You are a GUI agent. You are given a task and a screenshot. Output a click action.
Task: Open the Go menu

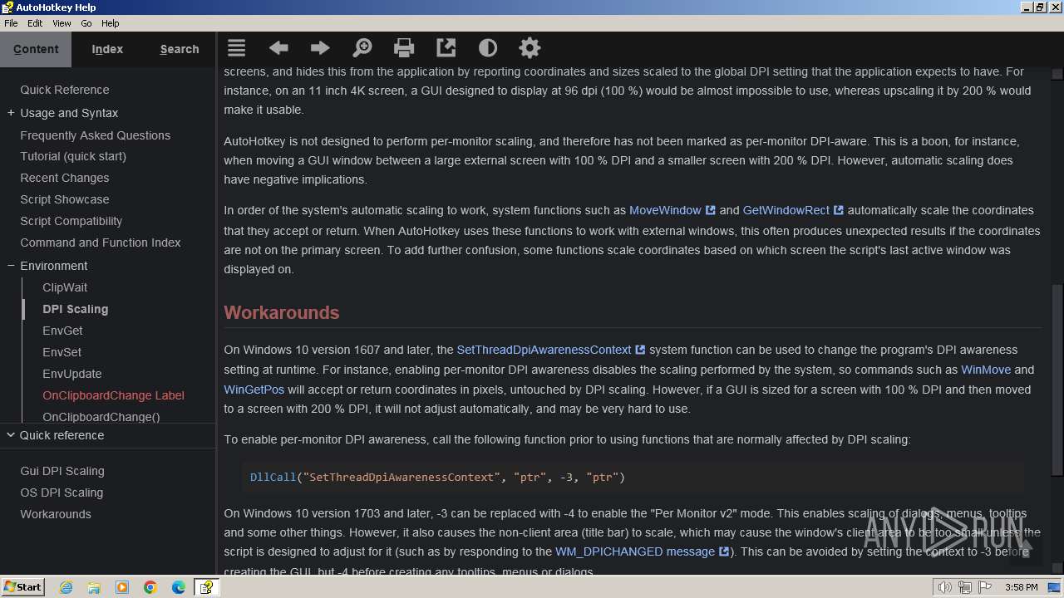click(86, 23)
